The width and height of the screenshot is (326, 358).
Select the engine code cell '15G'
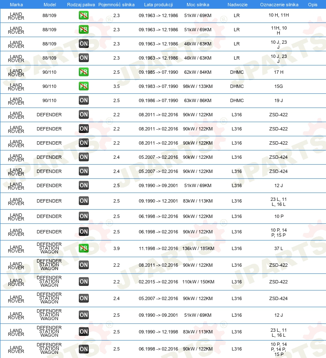(278, 86)
